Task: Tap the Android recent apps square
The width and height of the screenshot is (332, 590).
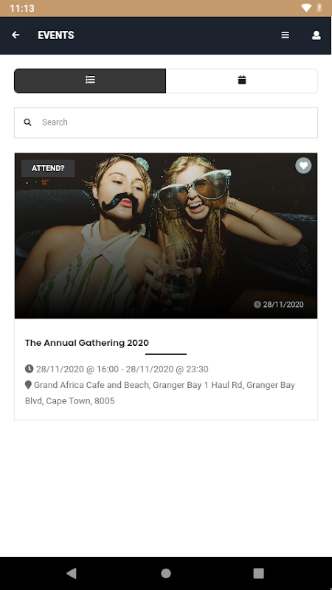Action: click(259, 573)
